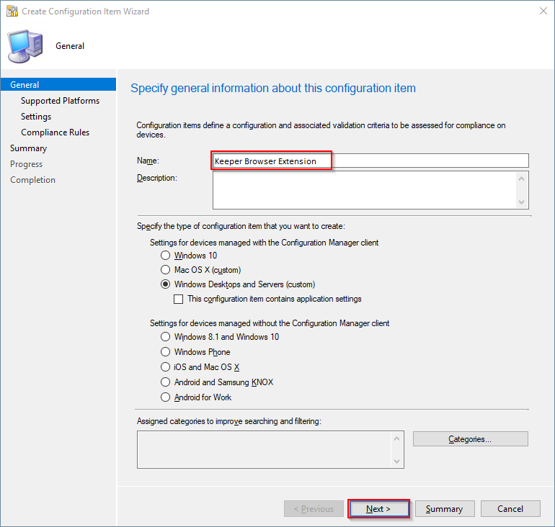Open Compliance Rules in sidebar
555x527 pixels.
coord(55,132)
